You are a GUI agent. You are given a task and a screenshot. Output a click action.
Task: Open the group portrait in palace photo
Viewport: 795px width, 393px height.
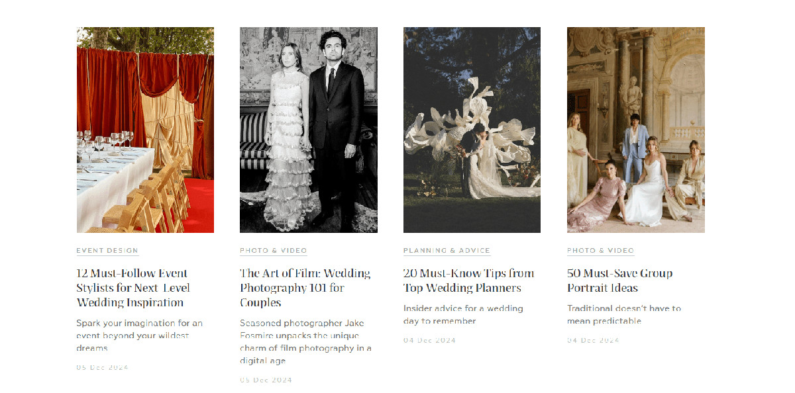636,130
